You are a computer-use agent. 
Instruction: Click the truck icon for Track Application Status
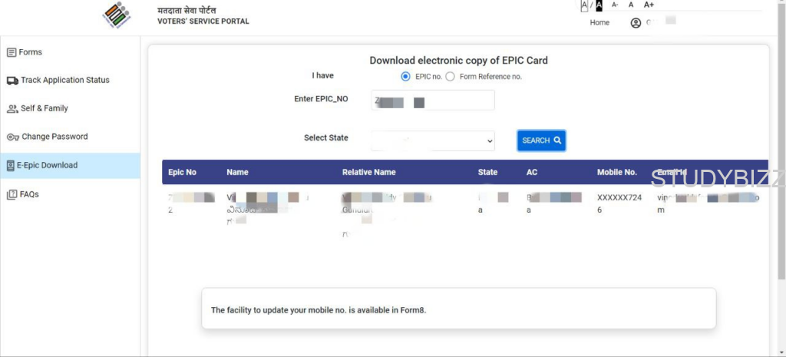point(12,81)
